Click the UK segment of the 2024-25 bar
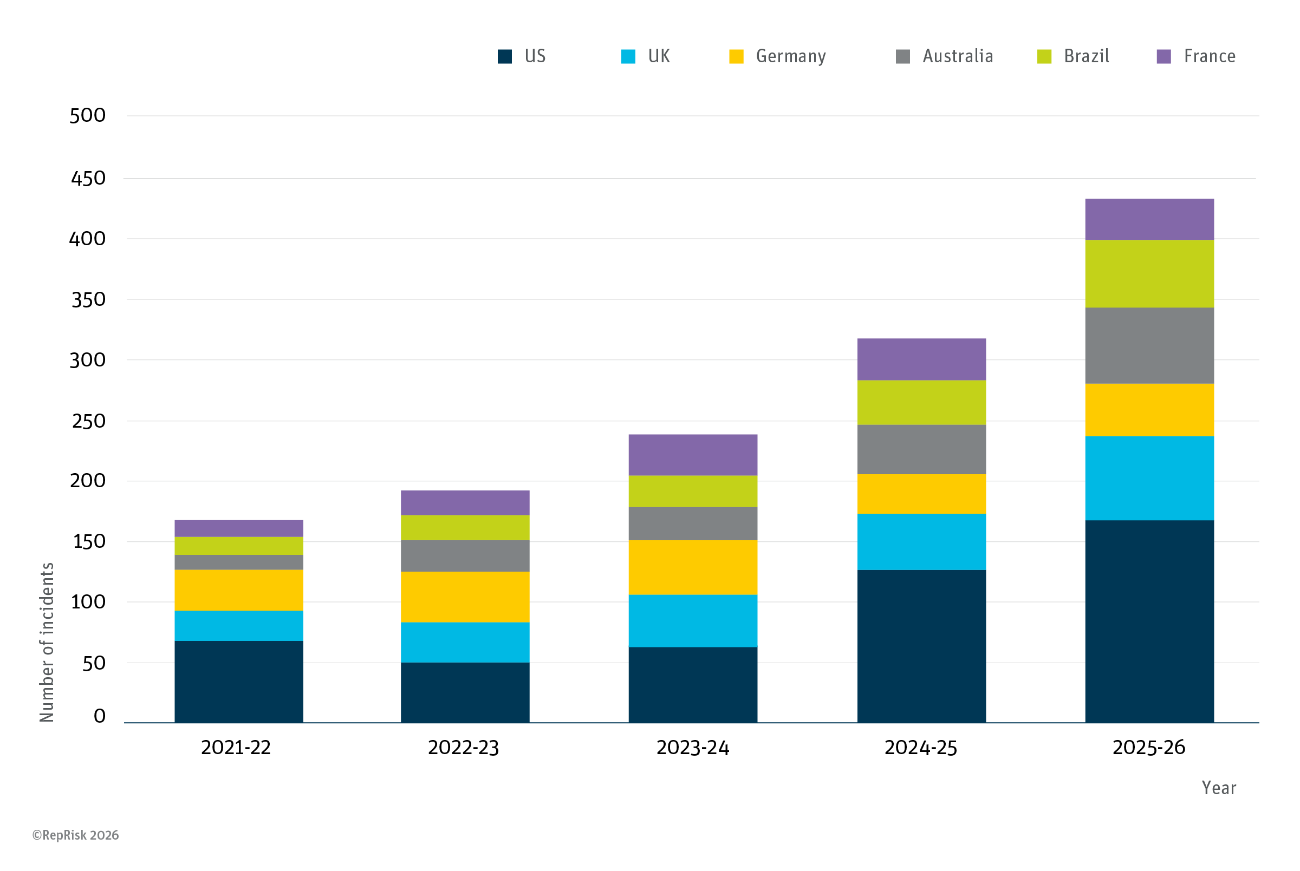1300x871 pixels. 922,541
